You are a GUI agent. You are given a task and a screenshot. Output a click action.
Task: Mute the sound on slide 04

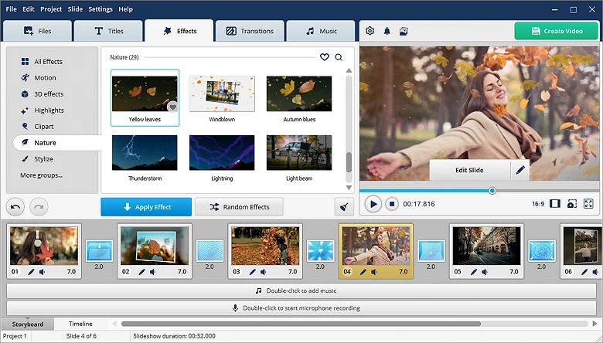pyautogui.click(x=374, y=272)
